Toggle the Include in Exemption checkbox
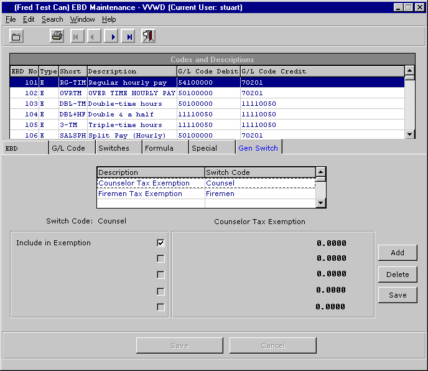The height and width of the screenshot is (371, 428). coord(160,243)
